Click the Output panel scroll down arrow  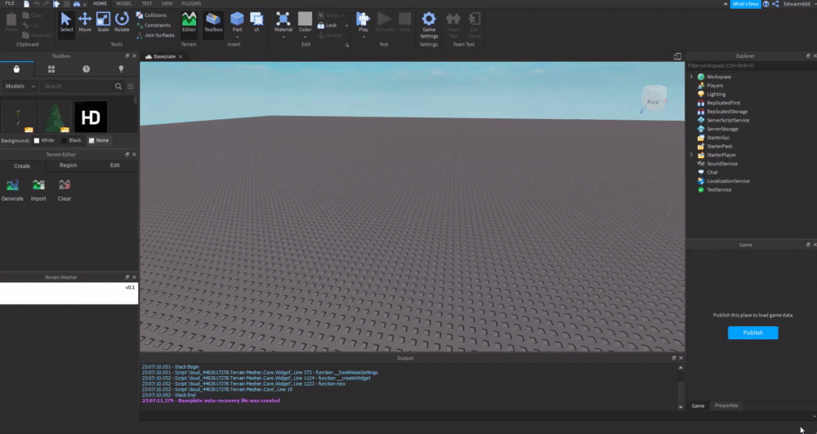coord(681,407)
